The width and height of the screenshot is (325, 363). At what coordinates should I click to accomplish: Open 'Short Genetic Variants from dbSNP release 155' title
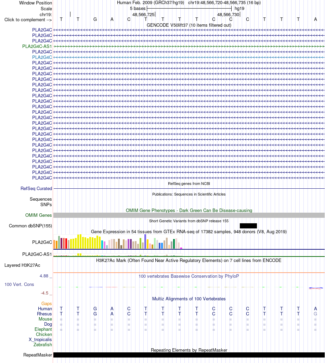click(189, 221)
